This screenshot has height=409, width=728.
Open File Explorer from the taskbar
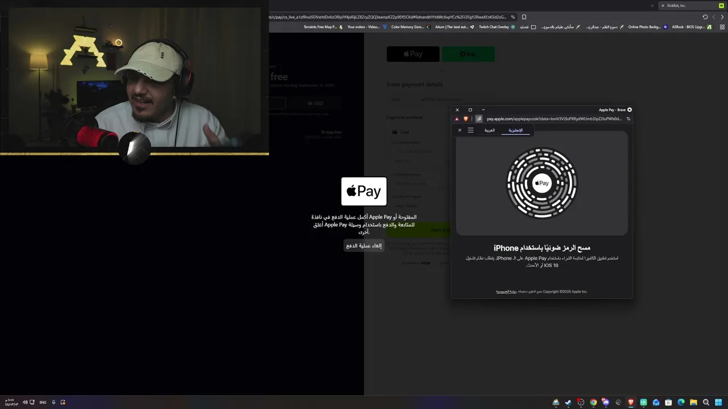tap(693, 402)
